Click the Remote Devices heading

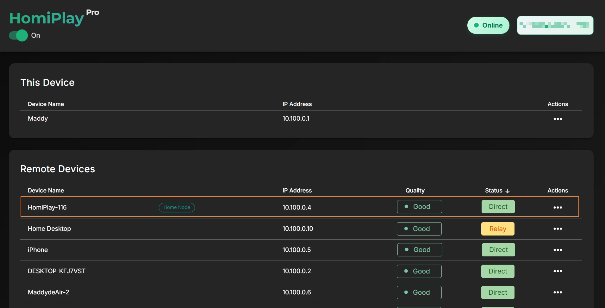click(58, 169)
